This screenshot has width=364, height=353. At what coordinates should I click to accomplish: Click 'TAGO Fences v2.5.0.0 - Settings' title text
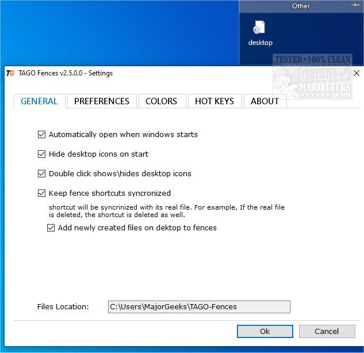[66, 73]
